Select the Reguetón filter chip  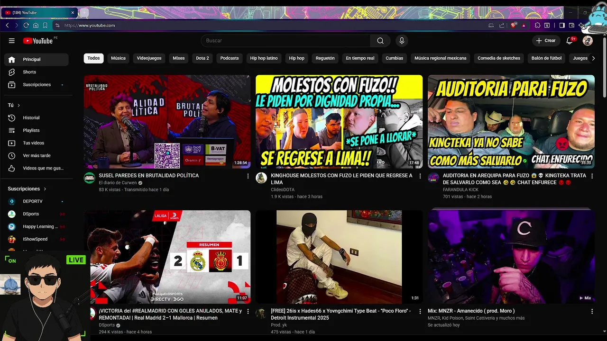(x=325, y=58)
